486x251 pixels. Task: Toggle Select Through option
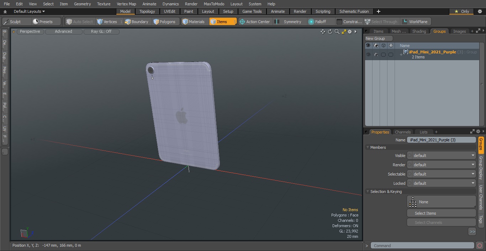click(x=381, y=22)
